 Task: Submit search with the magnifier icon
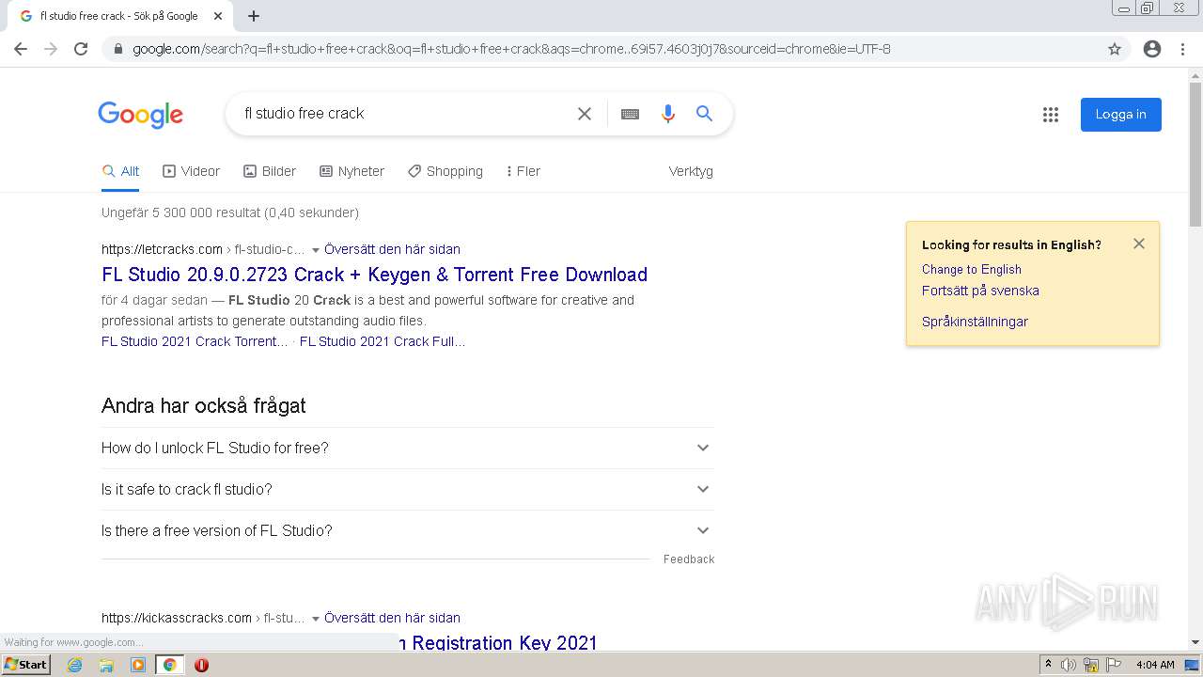pos(704,114)
